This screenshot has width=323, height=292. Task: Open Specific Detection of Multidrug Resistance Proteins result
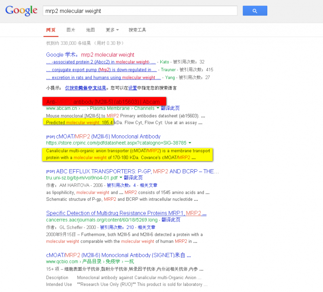pos(126,213)
